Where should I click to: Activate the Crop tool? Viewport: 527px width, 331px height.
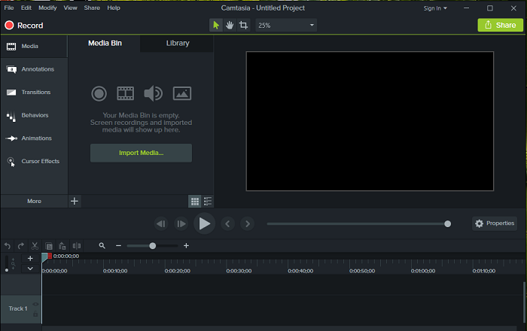(243, 25)
